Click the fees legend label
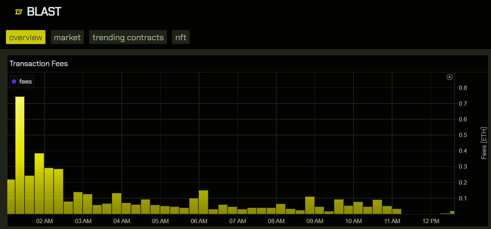Screen dimensions: 491x229 pos(26,81)
